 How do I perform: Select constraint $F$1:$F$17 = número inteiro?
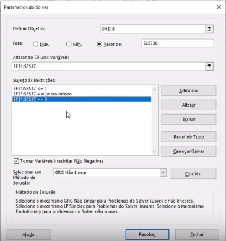pyautogui.click(x=82, y=94)
